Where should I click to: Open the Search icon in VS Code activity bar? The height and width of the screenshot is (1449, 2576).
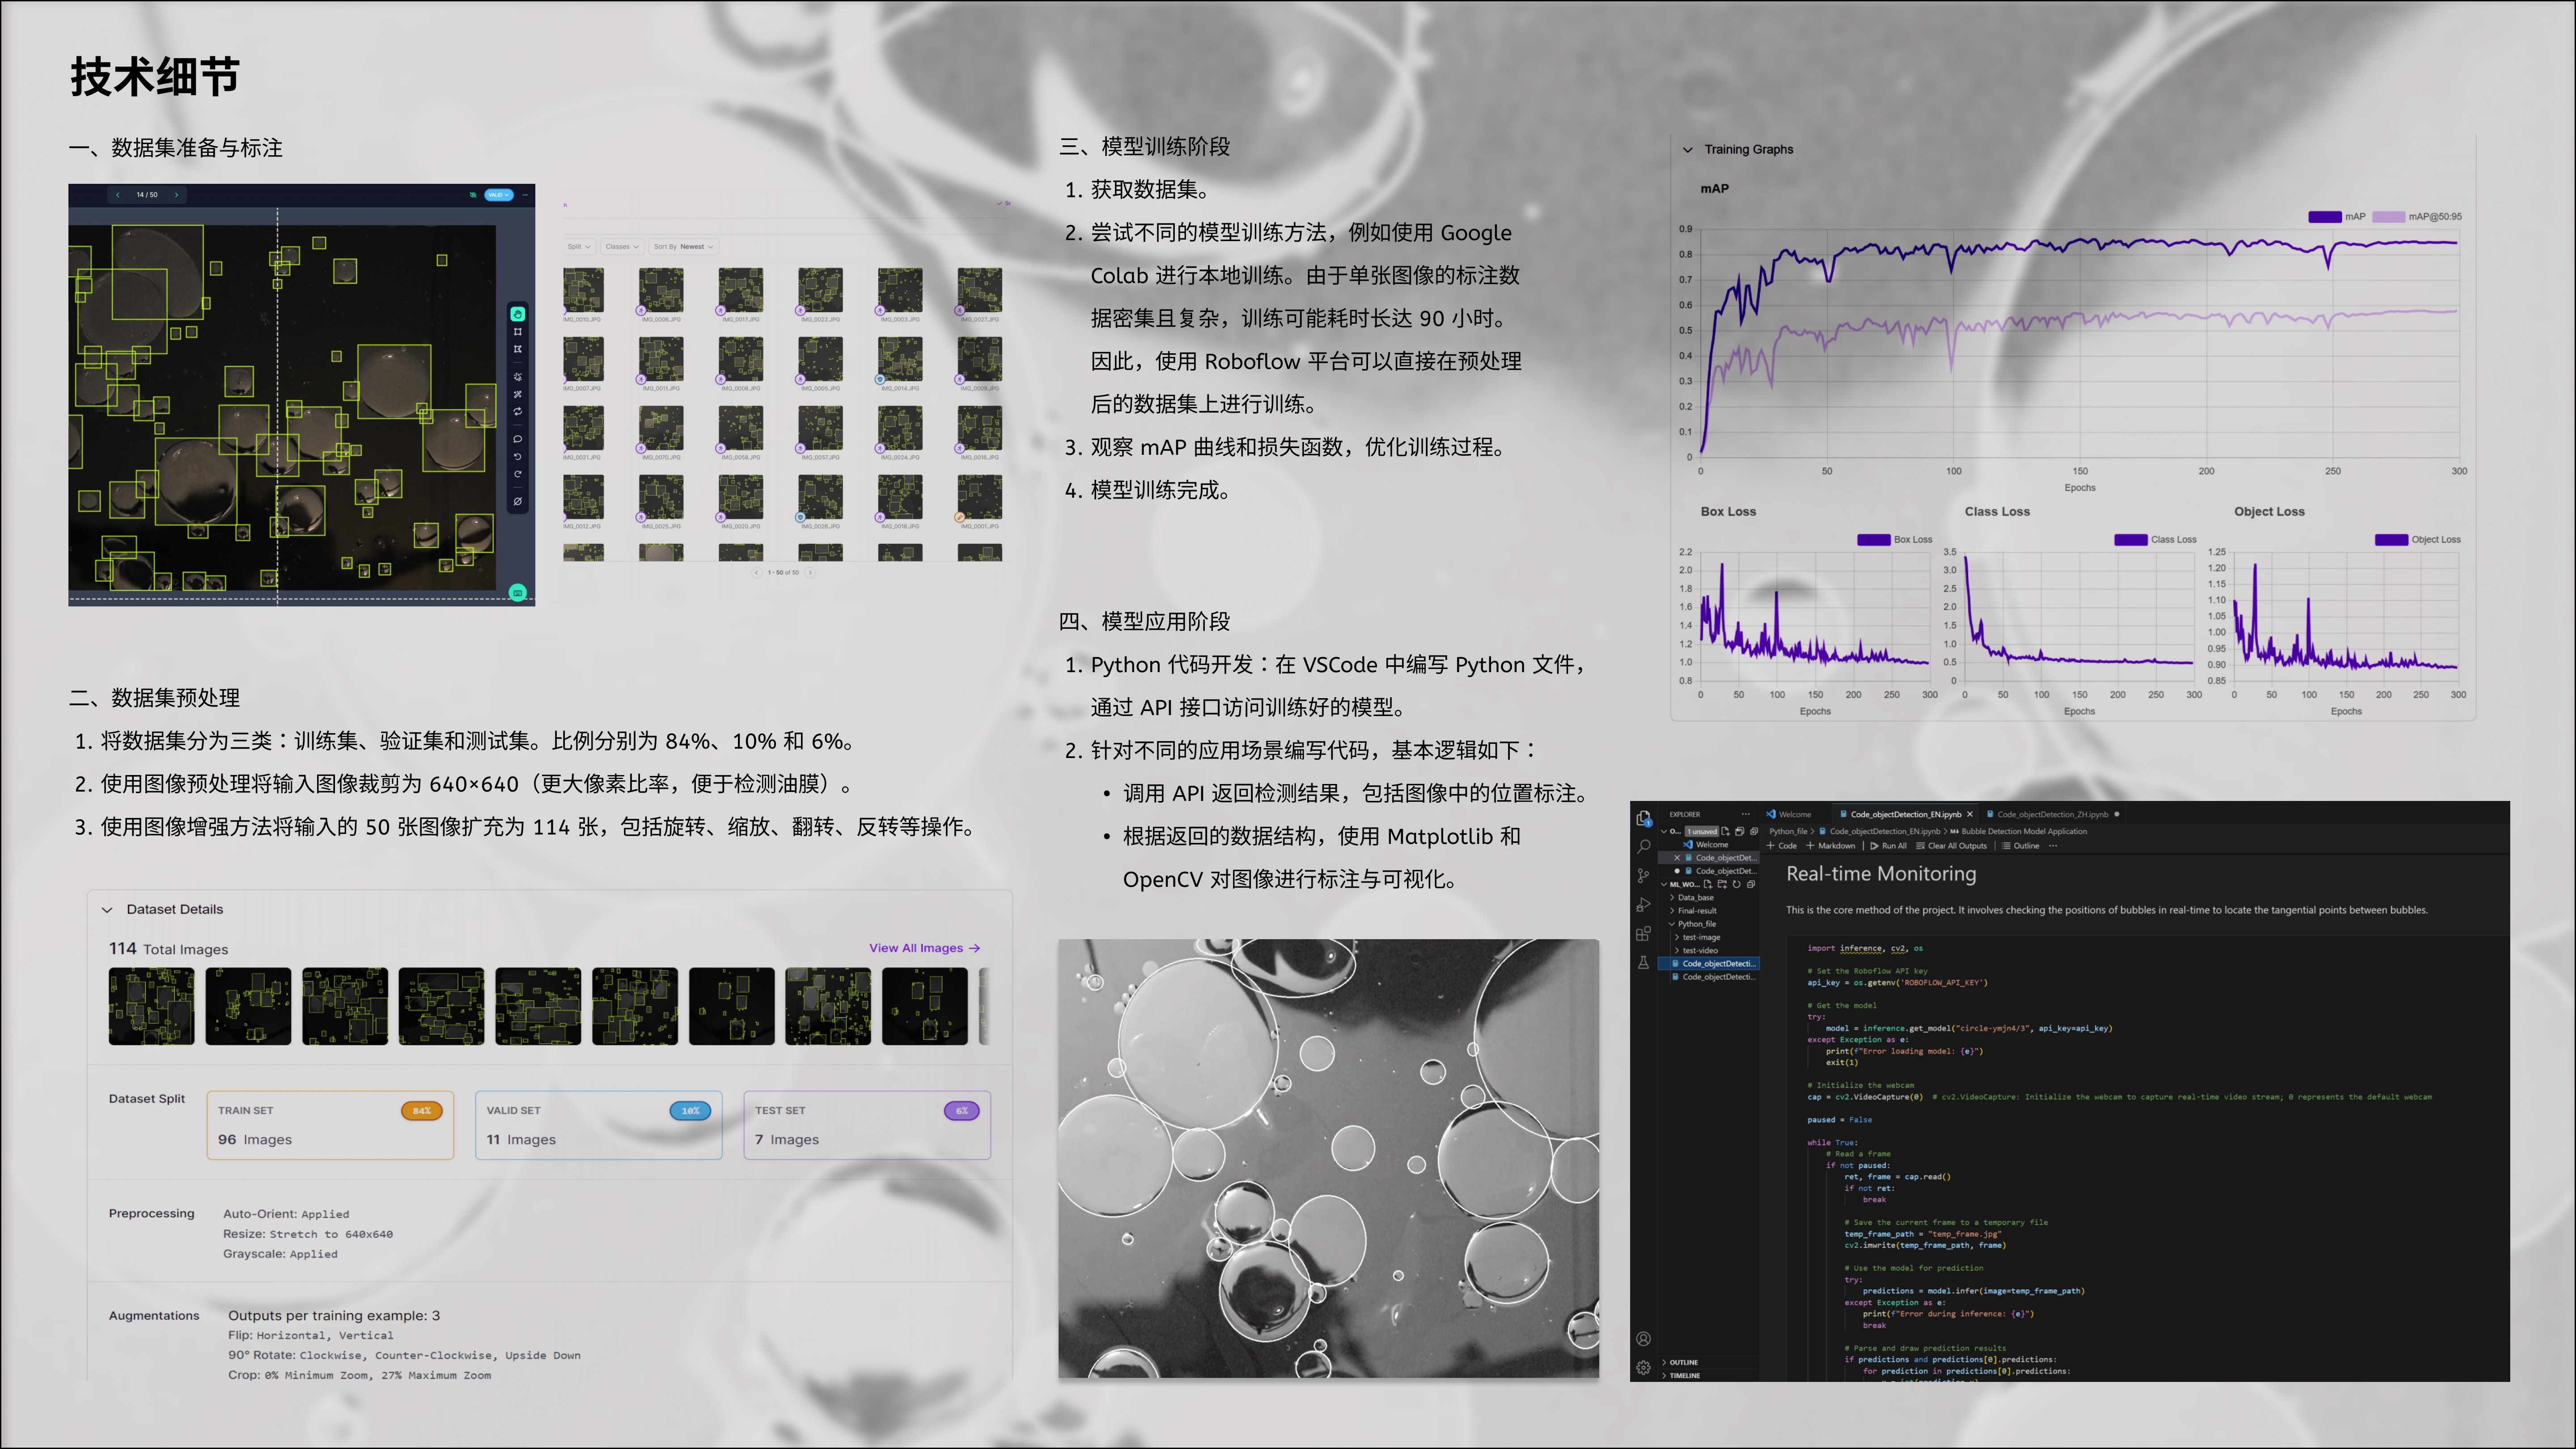click(x=1643, y=847)
